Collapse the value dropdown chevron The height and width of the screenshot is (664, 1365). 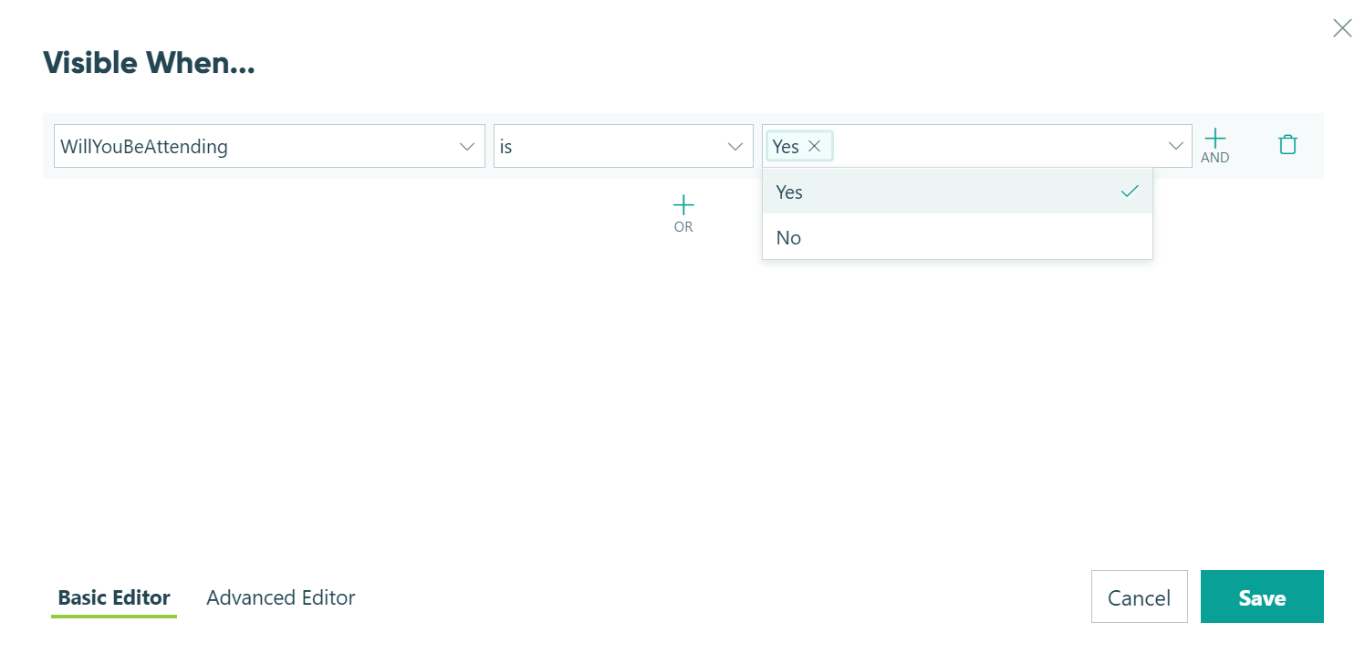coord(1176,146)
